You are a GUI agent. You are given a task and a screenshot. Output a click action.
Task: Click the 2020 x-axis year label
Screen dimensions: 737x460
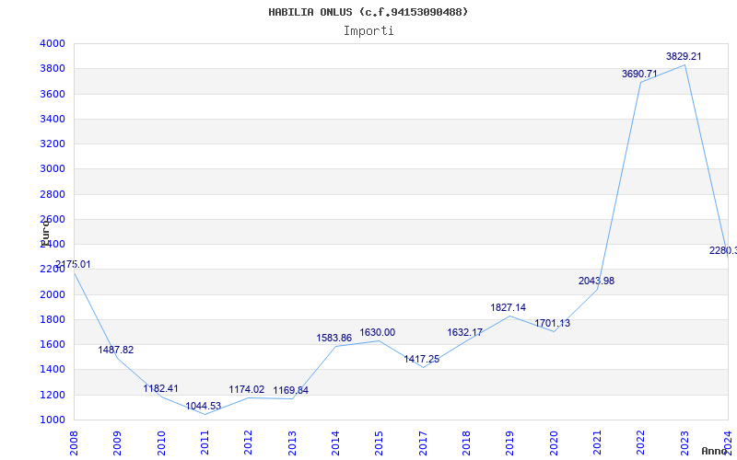pos(554,443)
